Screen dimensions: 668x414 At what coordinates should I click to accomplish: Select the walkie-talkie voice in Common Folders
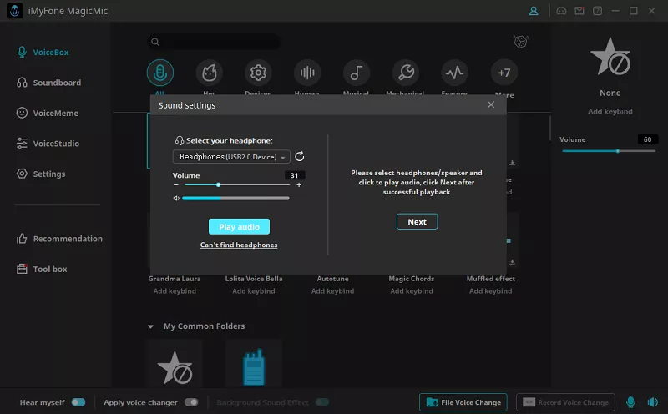tap(254, 367)
